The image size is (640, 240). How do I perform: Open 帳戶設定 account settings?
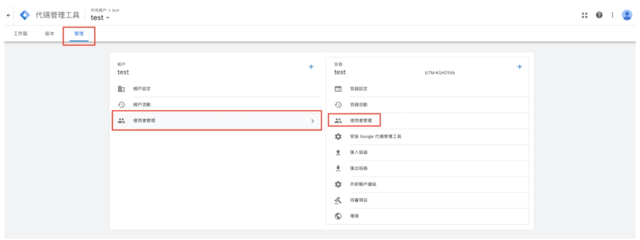coord(142,88)
